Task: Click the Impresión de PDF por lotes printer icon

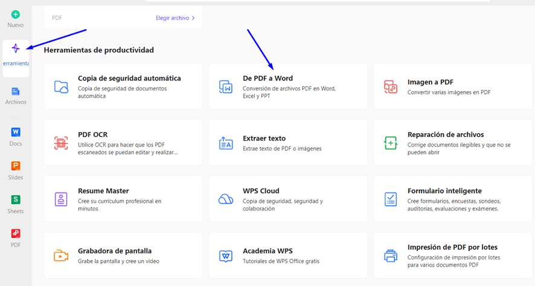Action: (391, 256)
